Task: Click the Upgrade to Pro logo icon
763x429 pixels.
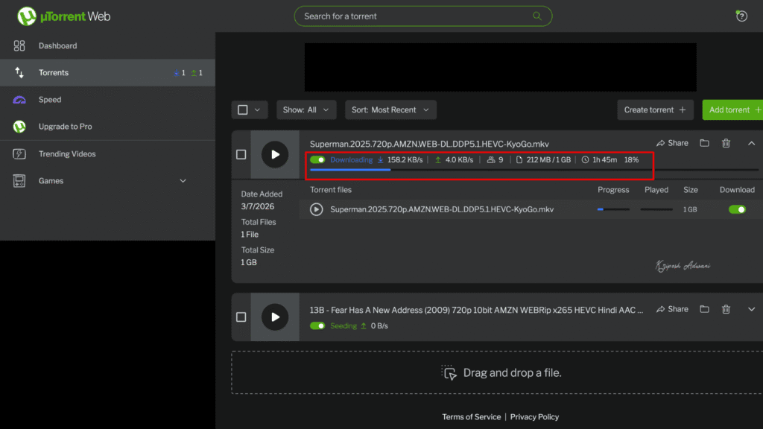Action: [x=19, y=127]
